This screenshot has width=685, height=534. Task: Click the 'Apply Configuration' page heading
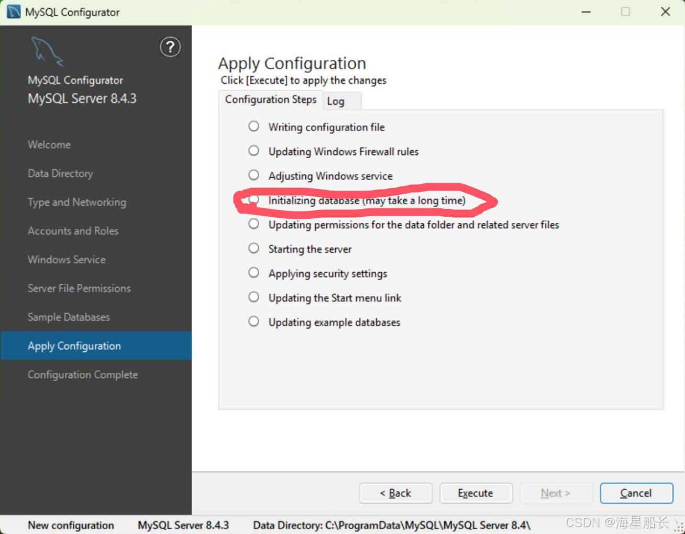pos(292,63)
